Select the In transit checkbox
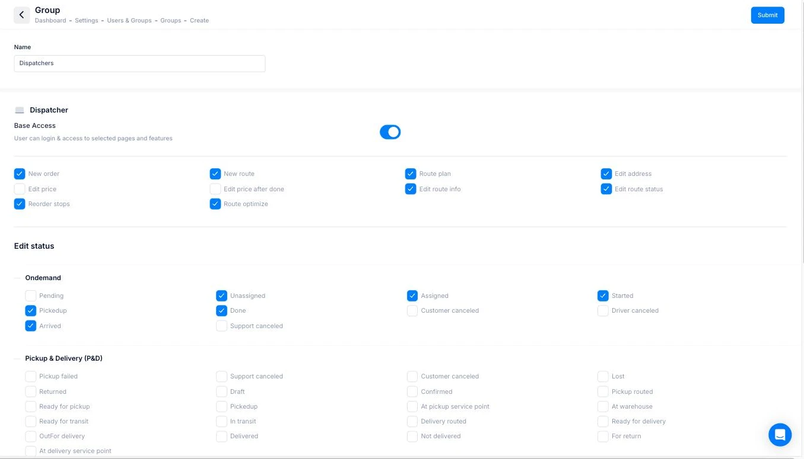The image size is (804, 459). pyautogui.click(x=221, y=421)
